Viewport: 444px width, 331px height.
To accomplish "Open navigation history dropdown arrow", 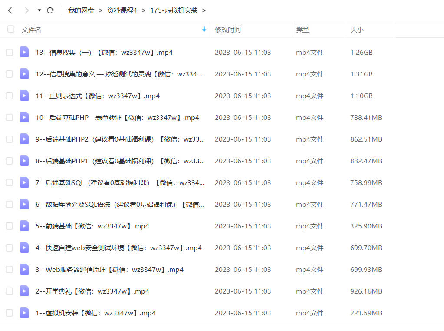I will pos(39,10).
